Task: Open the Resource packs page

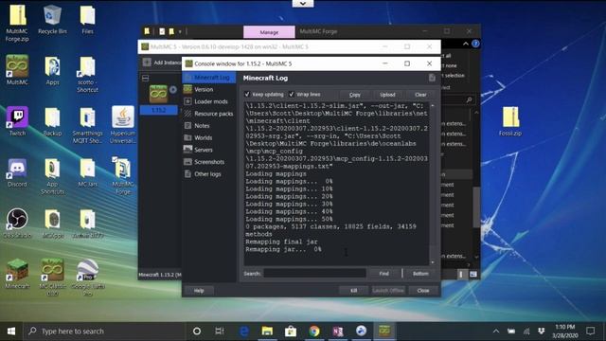Action: [x=209, y=114]
